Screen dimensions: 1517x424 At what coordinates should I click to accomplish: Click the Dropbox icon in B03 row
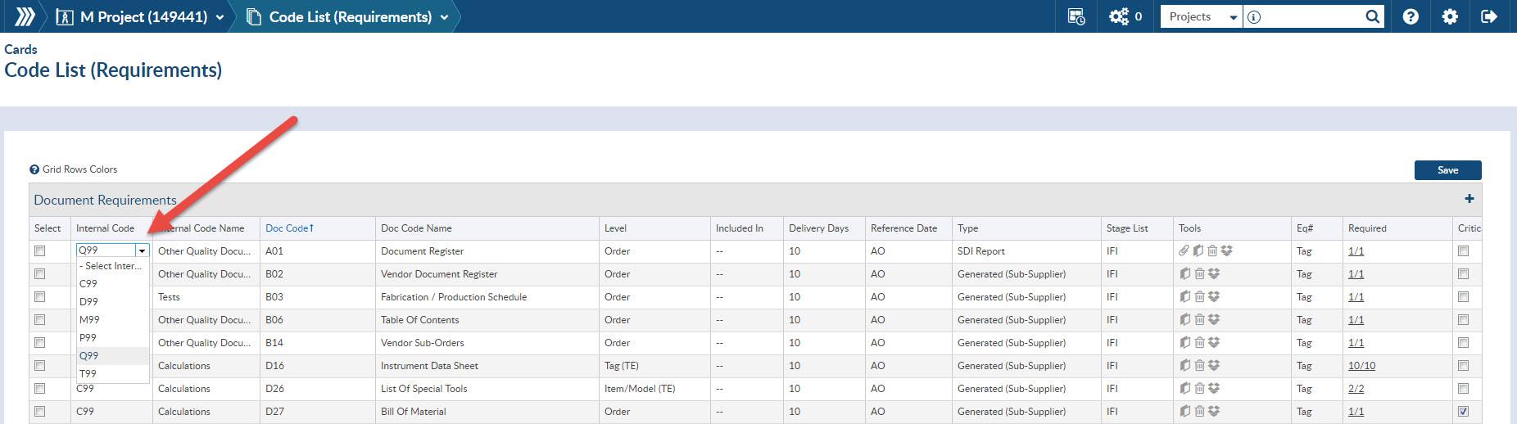1214,296
